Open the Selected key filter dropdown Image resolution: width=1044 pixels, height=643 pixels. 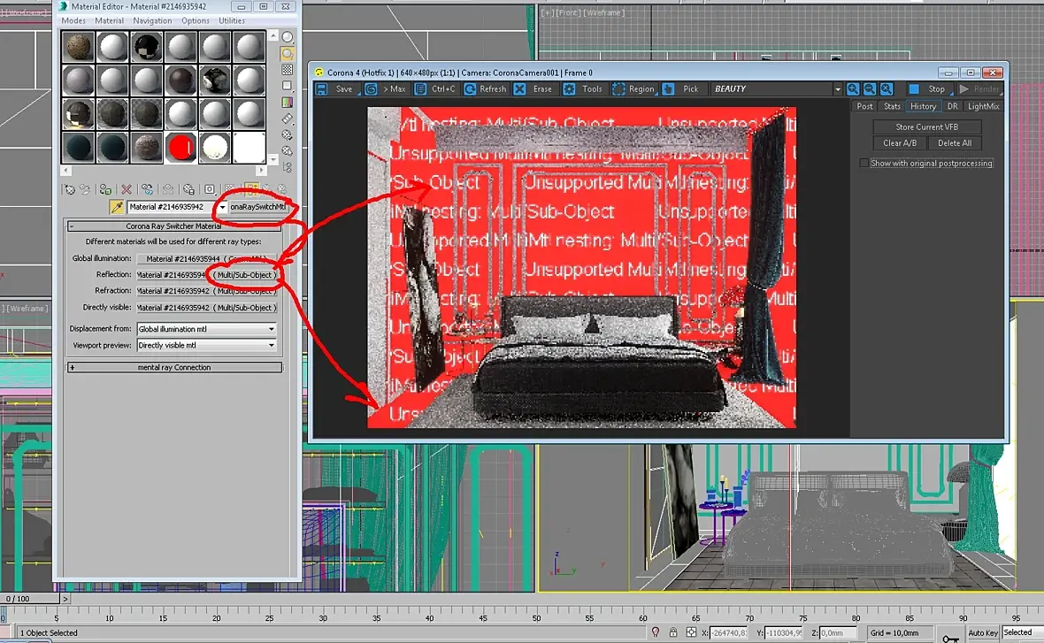1022,632
